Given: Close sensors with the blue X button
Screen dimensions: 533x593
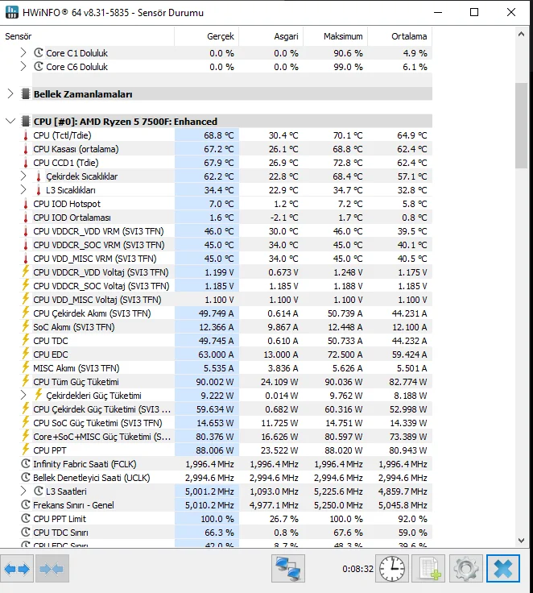Looking at the screenshot, I should click(x=503, y=568).
